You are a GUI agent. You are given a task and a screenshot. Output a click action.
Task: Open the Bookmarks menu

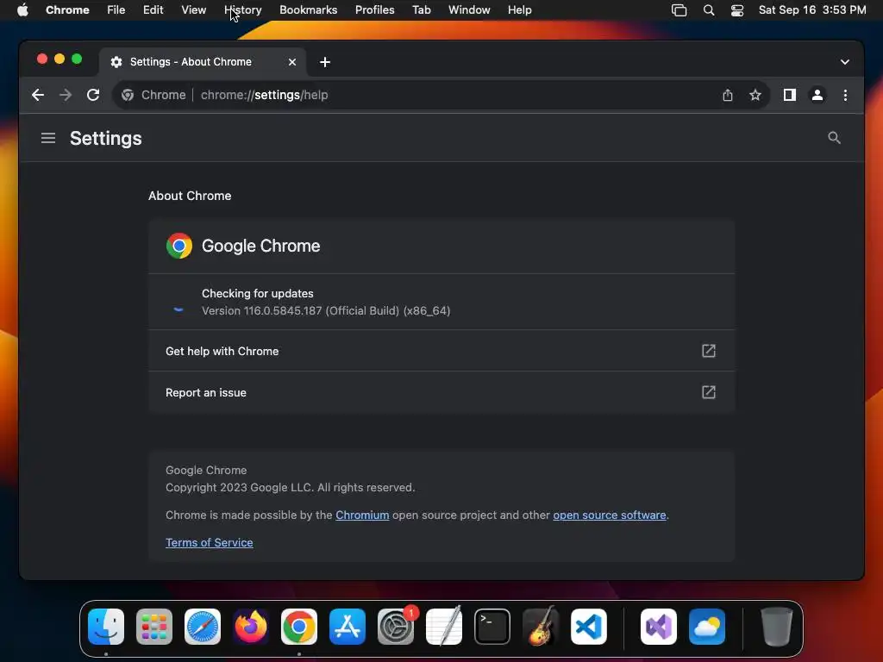coord(308,10)
